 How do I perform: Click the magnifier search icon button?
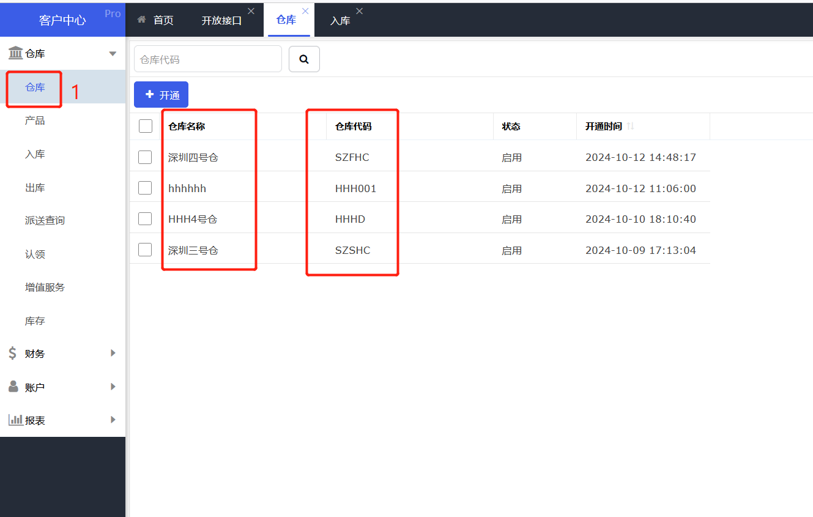[x=304, y=59]
